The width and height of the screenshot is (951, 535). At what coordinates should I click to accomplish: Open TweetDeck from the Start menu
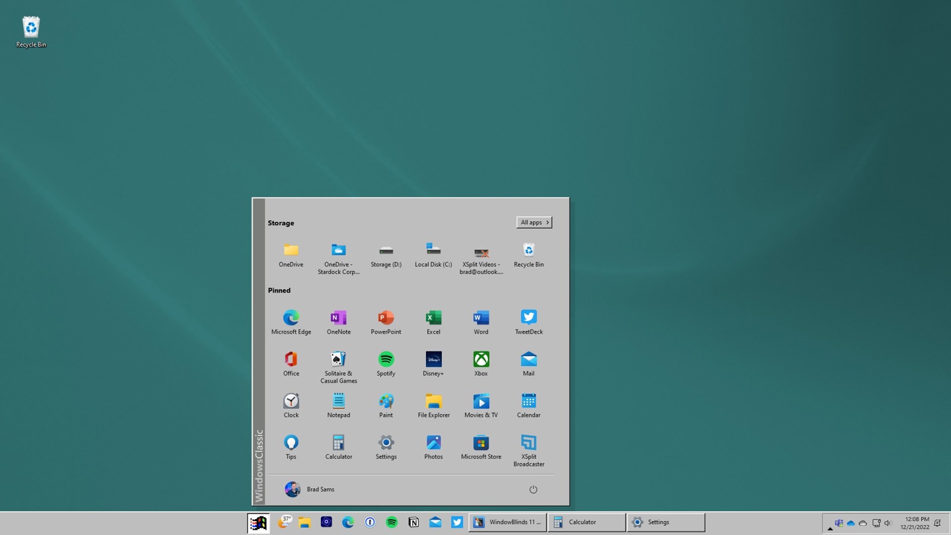pyautogui.click(x=528, y=318)
